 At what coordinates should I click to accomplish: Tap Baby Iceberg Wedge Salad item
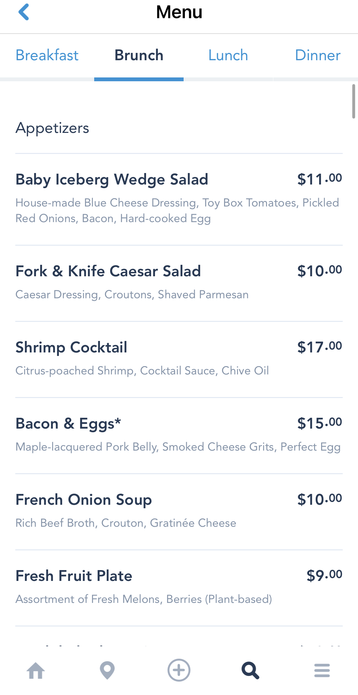point(112,179)
